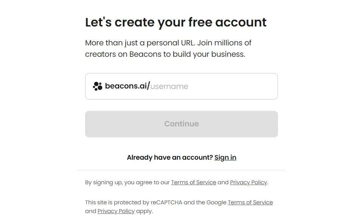Image resolution: width=354 pixels, height=224 pixels.
Task: Click the 'Already have an account?' text
Action: tap(170, 157)
